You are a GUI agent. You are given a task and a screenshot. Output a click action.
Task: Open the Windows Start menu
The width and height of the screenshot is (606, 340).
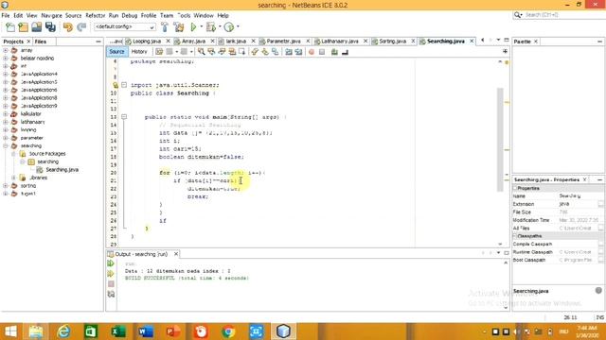click(x=10, y=331)
